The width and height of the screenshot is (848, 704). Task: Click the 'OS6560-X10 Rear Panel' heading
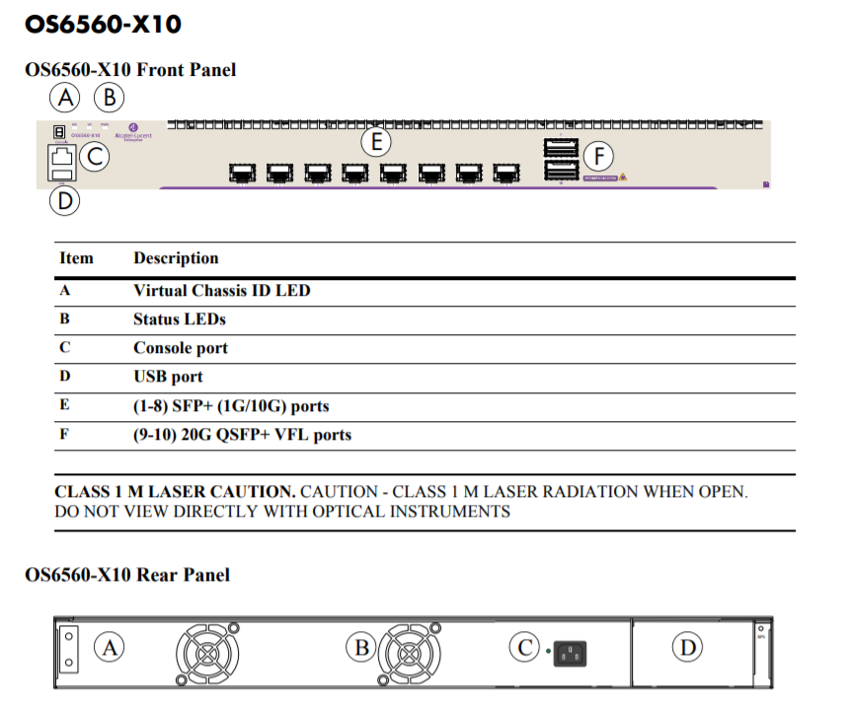coord(127,574)
